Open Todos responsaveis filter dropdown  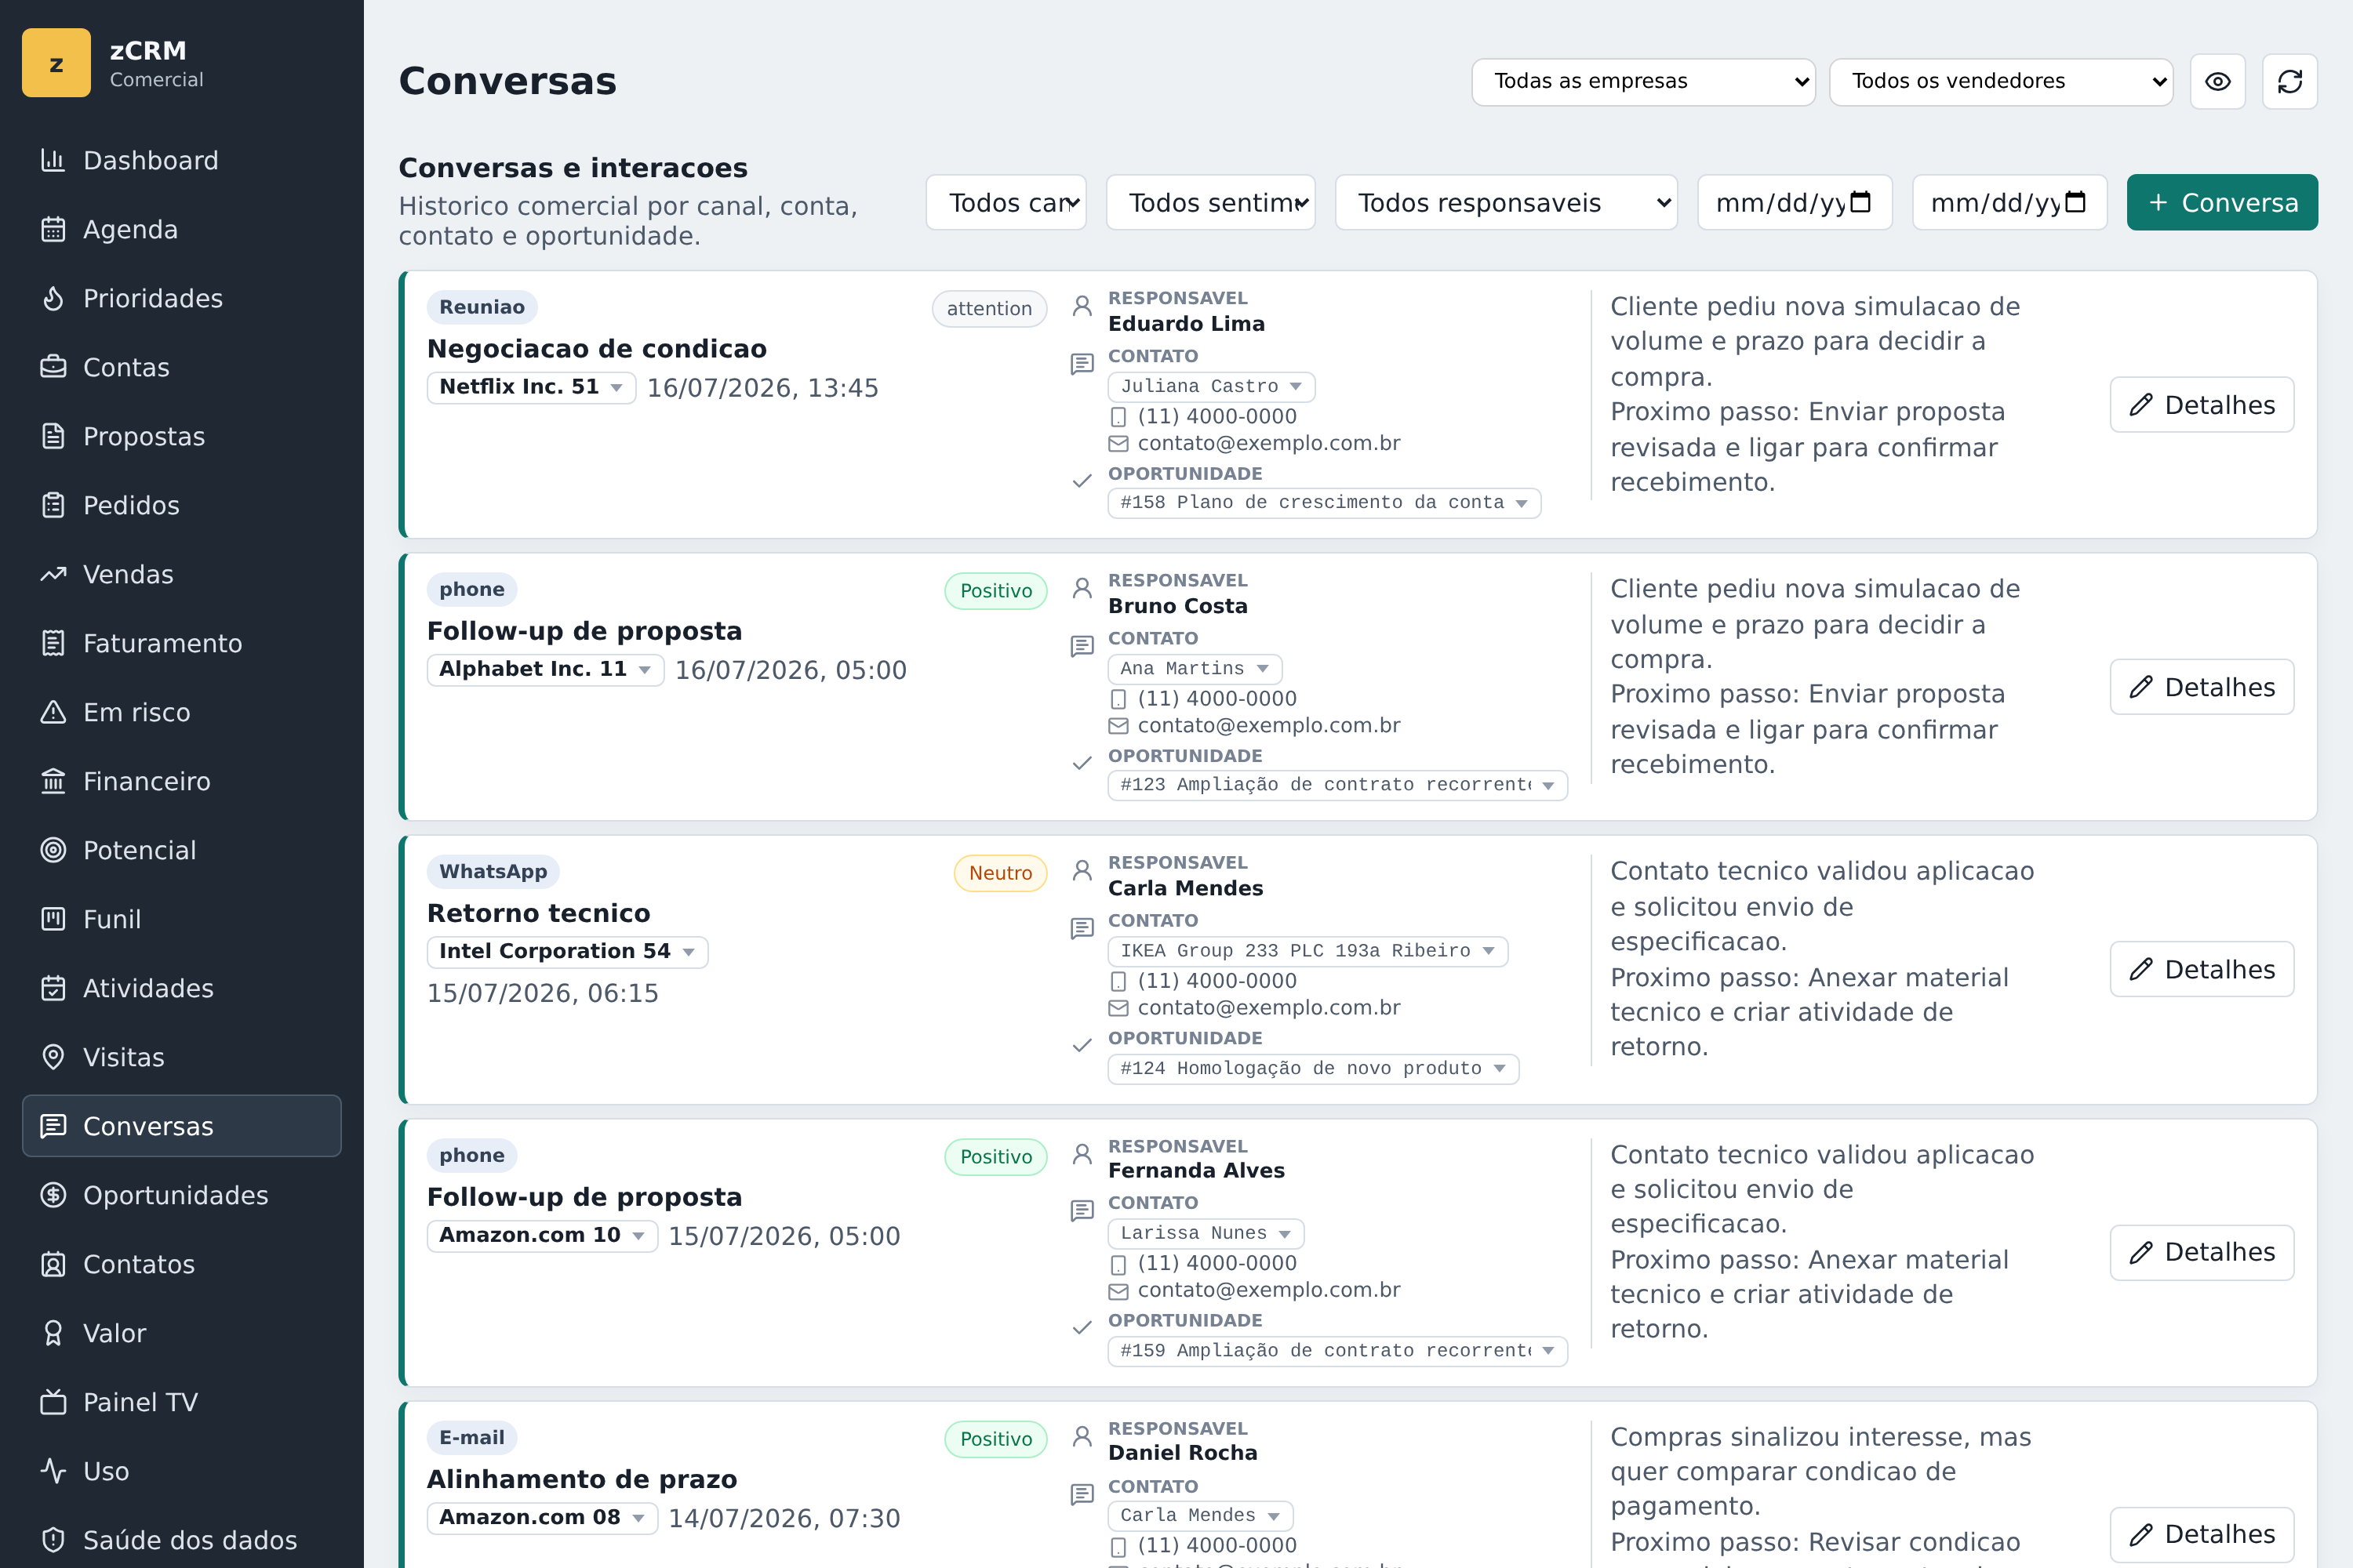(1507, 203)
